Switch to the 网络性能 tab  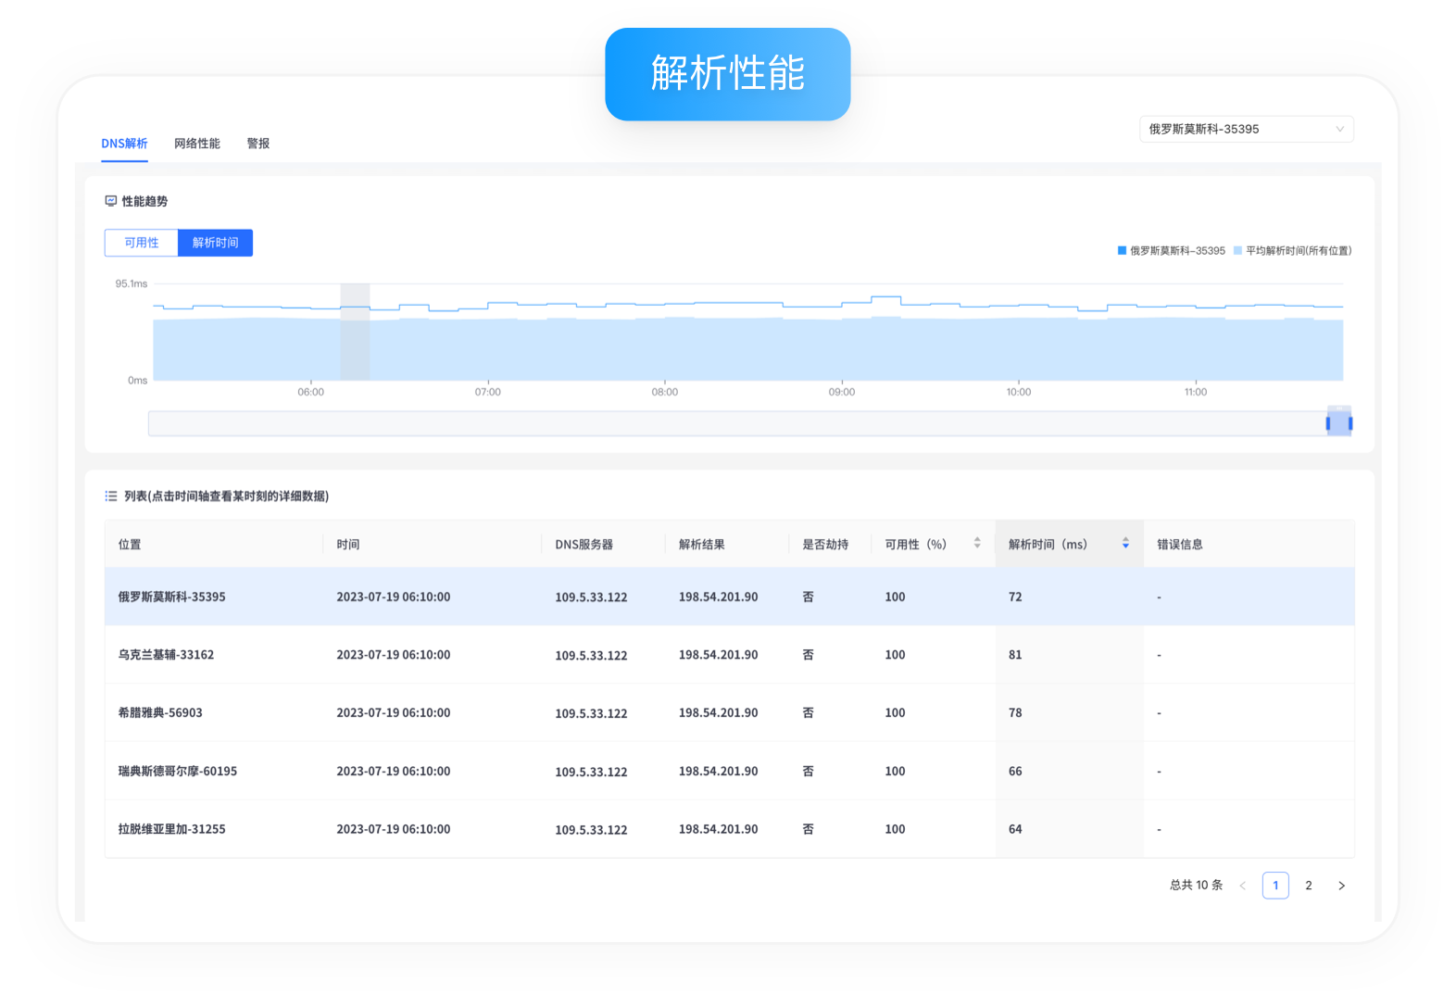197,144
